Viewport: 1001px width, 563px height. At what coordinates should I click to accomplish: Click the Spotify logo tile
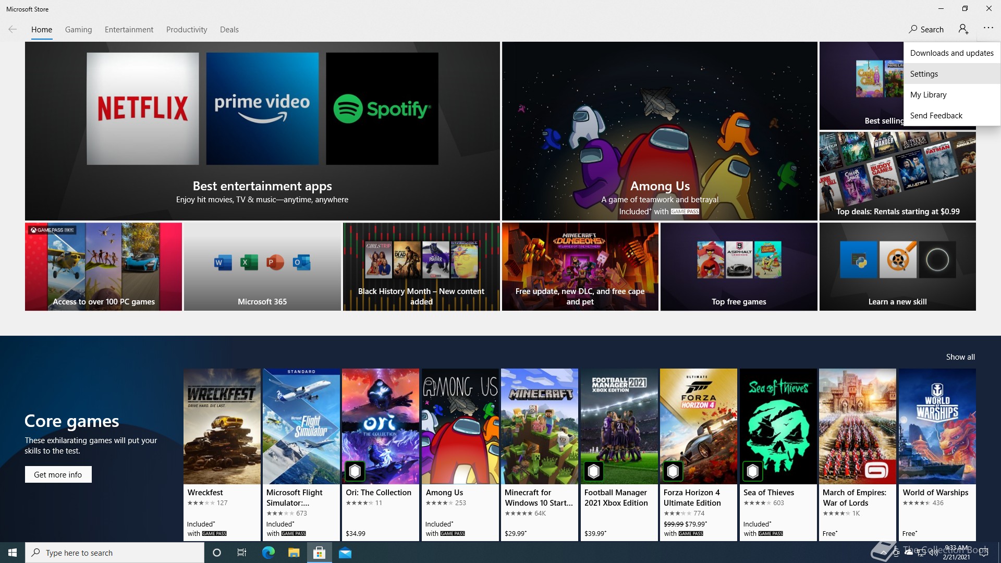pos(382,108)
